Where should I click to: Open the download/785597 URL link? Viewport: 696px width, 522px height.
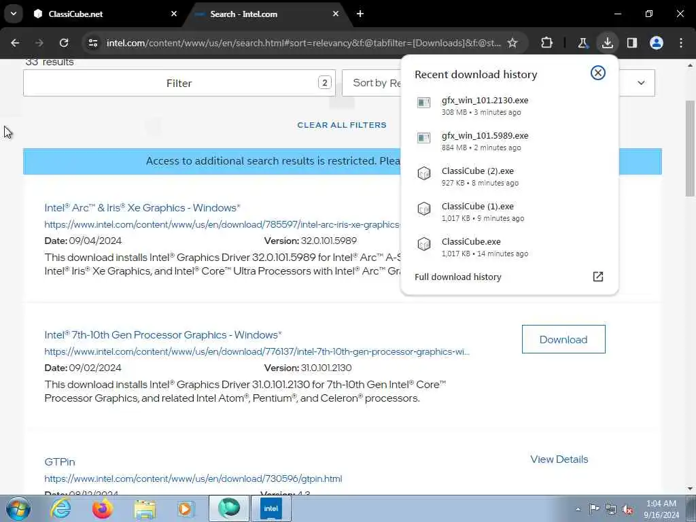tap(222, 224)
